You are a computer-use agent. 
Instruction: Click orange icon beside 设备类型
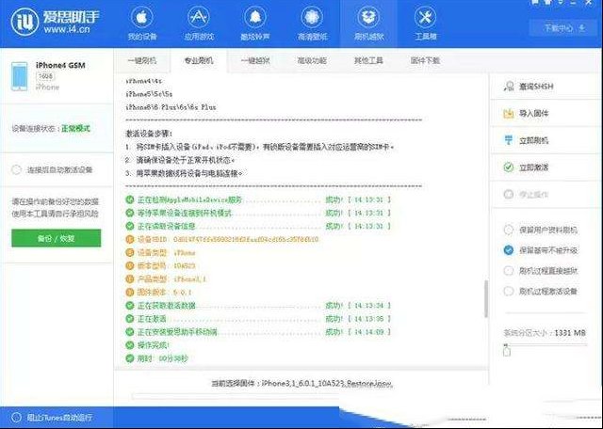click(x=130, y=253)
